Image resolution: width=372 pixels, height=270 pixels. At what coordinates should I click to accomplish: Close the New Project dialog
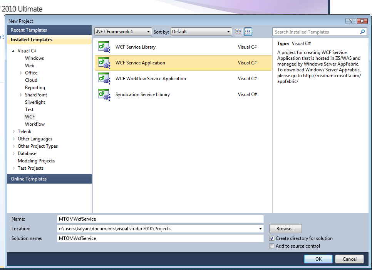[362, 21]
